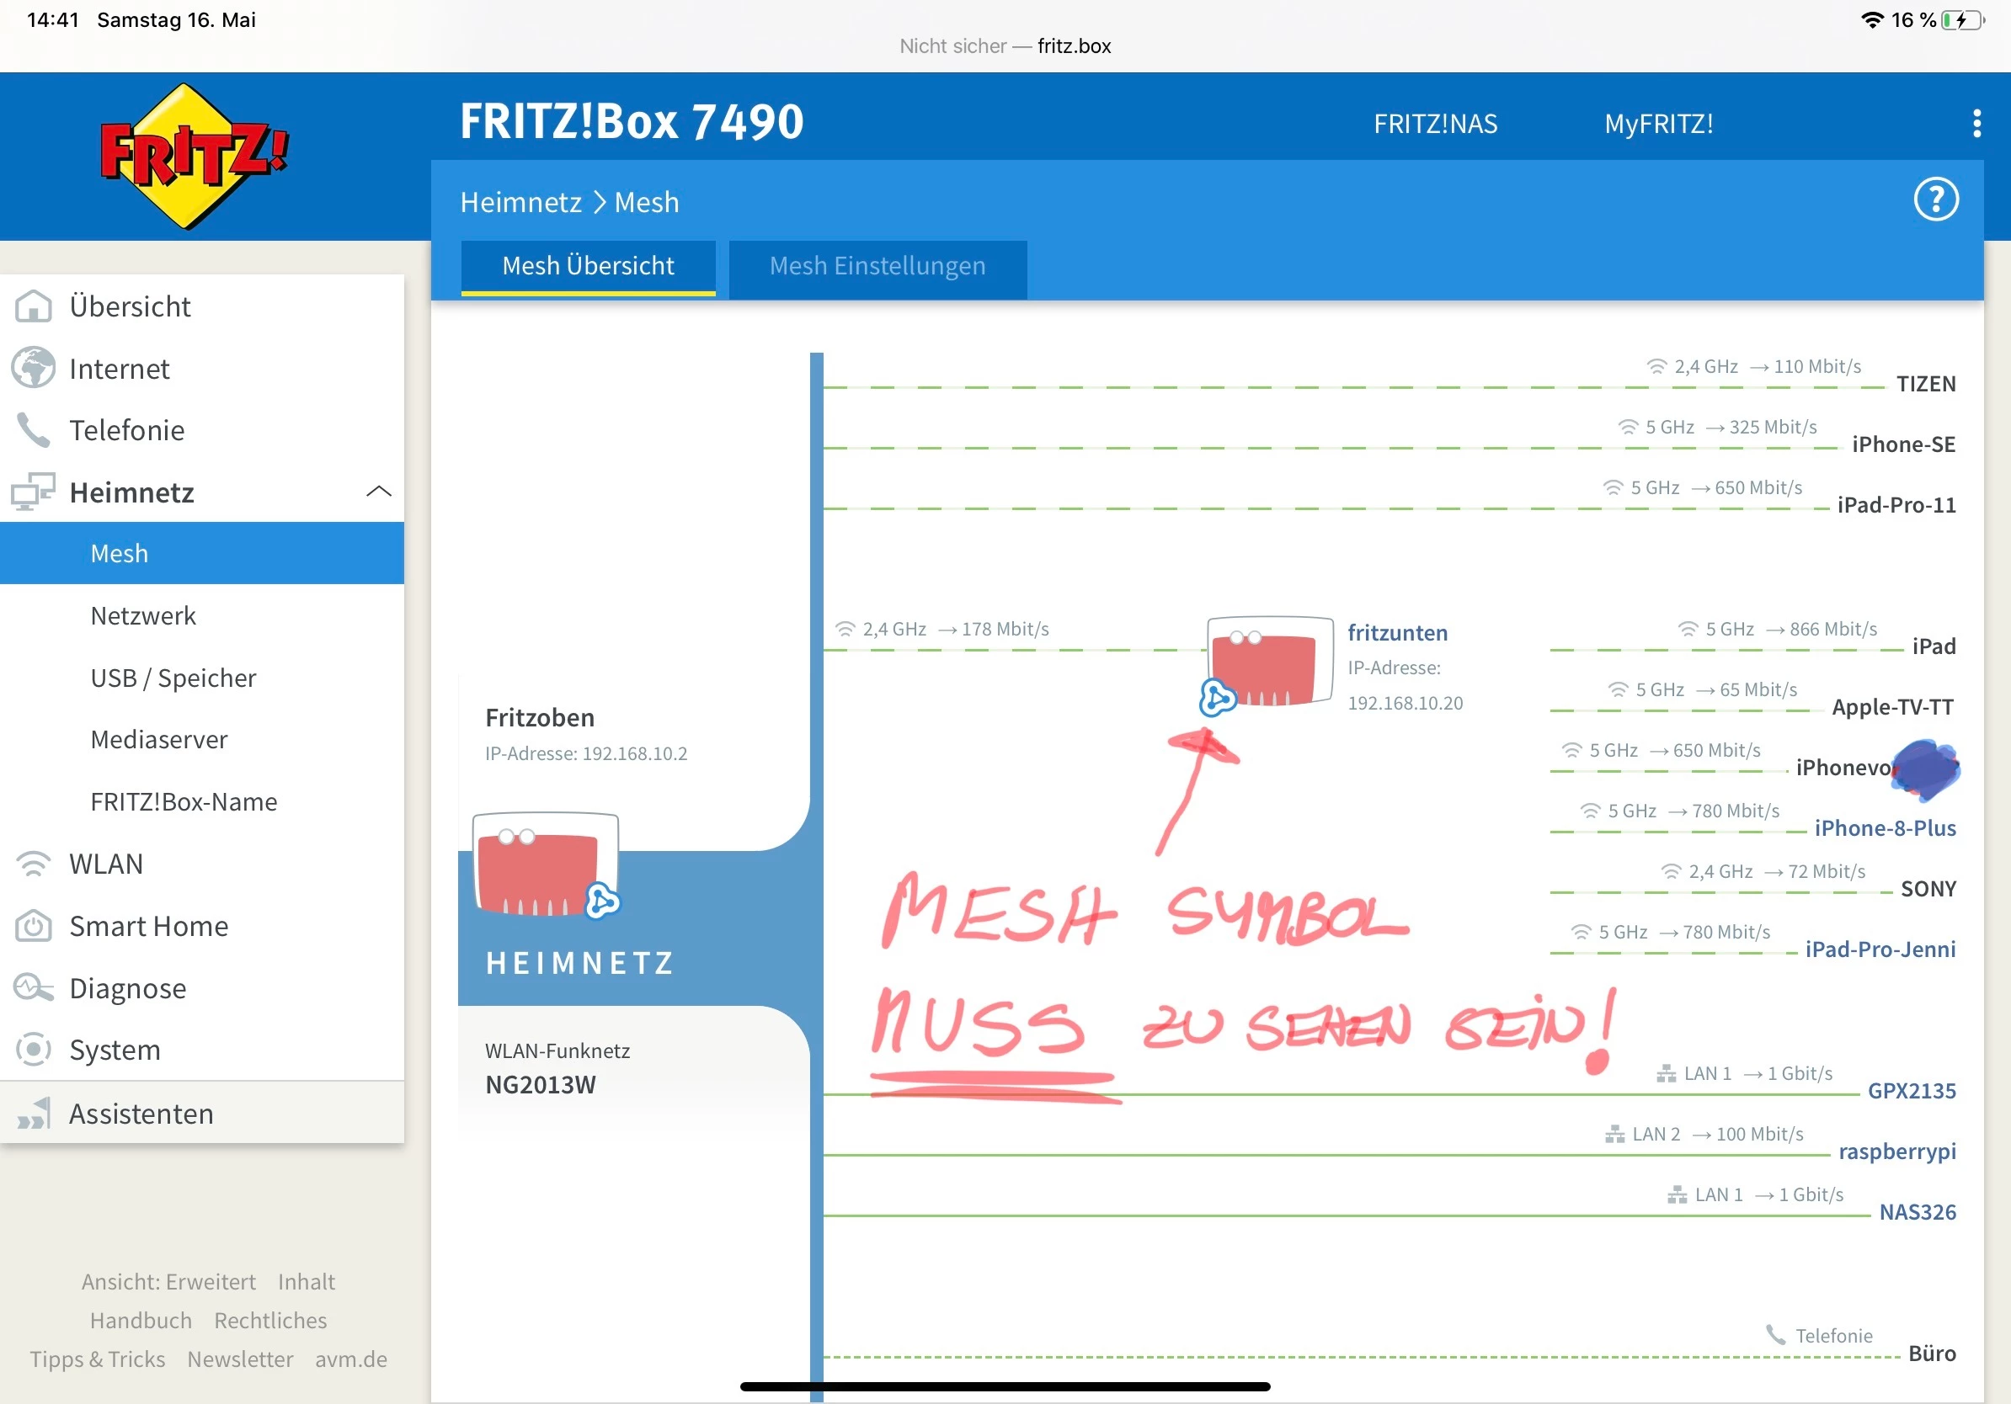Image resolution: width=2011 pixels, height=1404 pixels.
Task: Click the Smart Home icon
Action: pyautogui.click(x=34, y=926)
